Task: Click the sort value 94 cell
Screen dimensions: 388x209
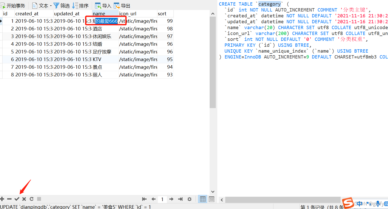Action: 165,67
